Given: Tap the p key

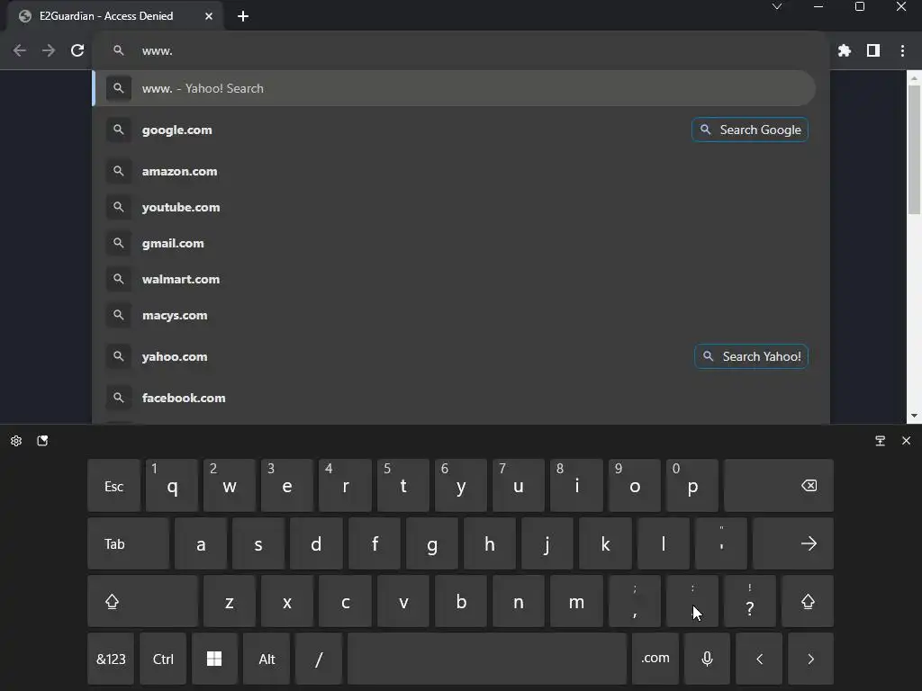Looking at the screenshot, I should pyautogui.click(x=692, y=485).
